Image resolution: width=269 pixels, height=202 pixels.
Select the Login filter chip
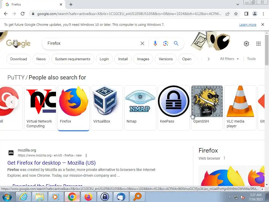pos(104,59)
